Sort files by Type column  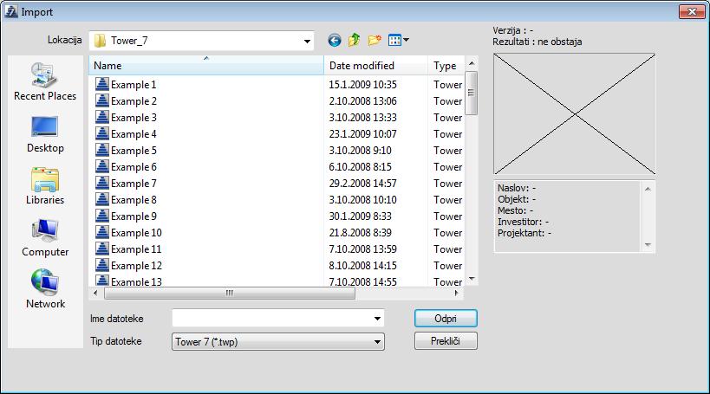446,66
